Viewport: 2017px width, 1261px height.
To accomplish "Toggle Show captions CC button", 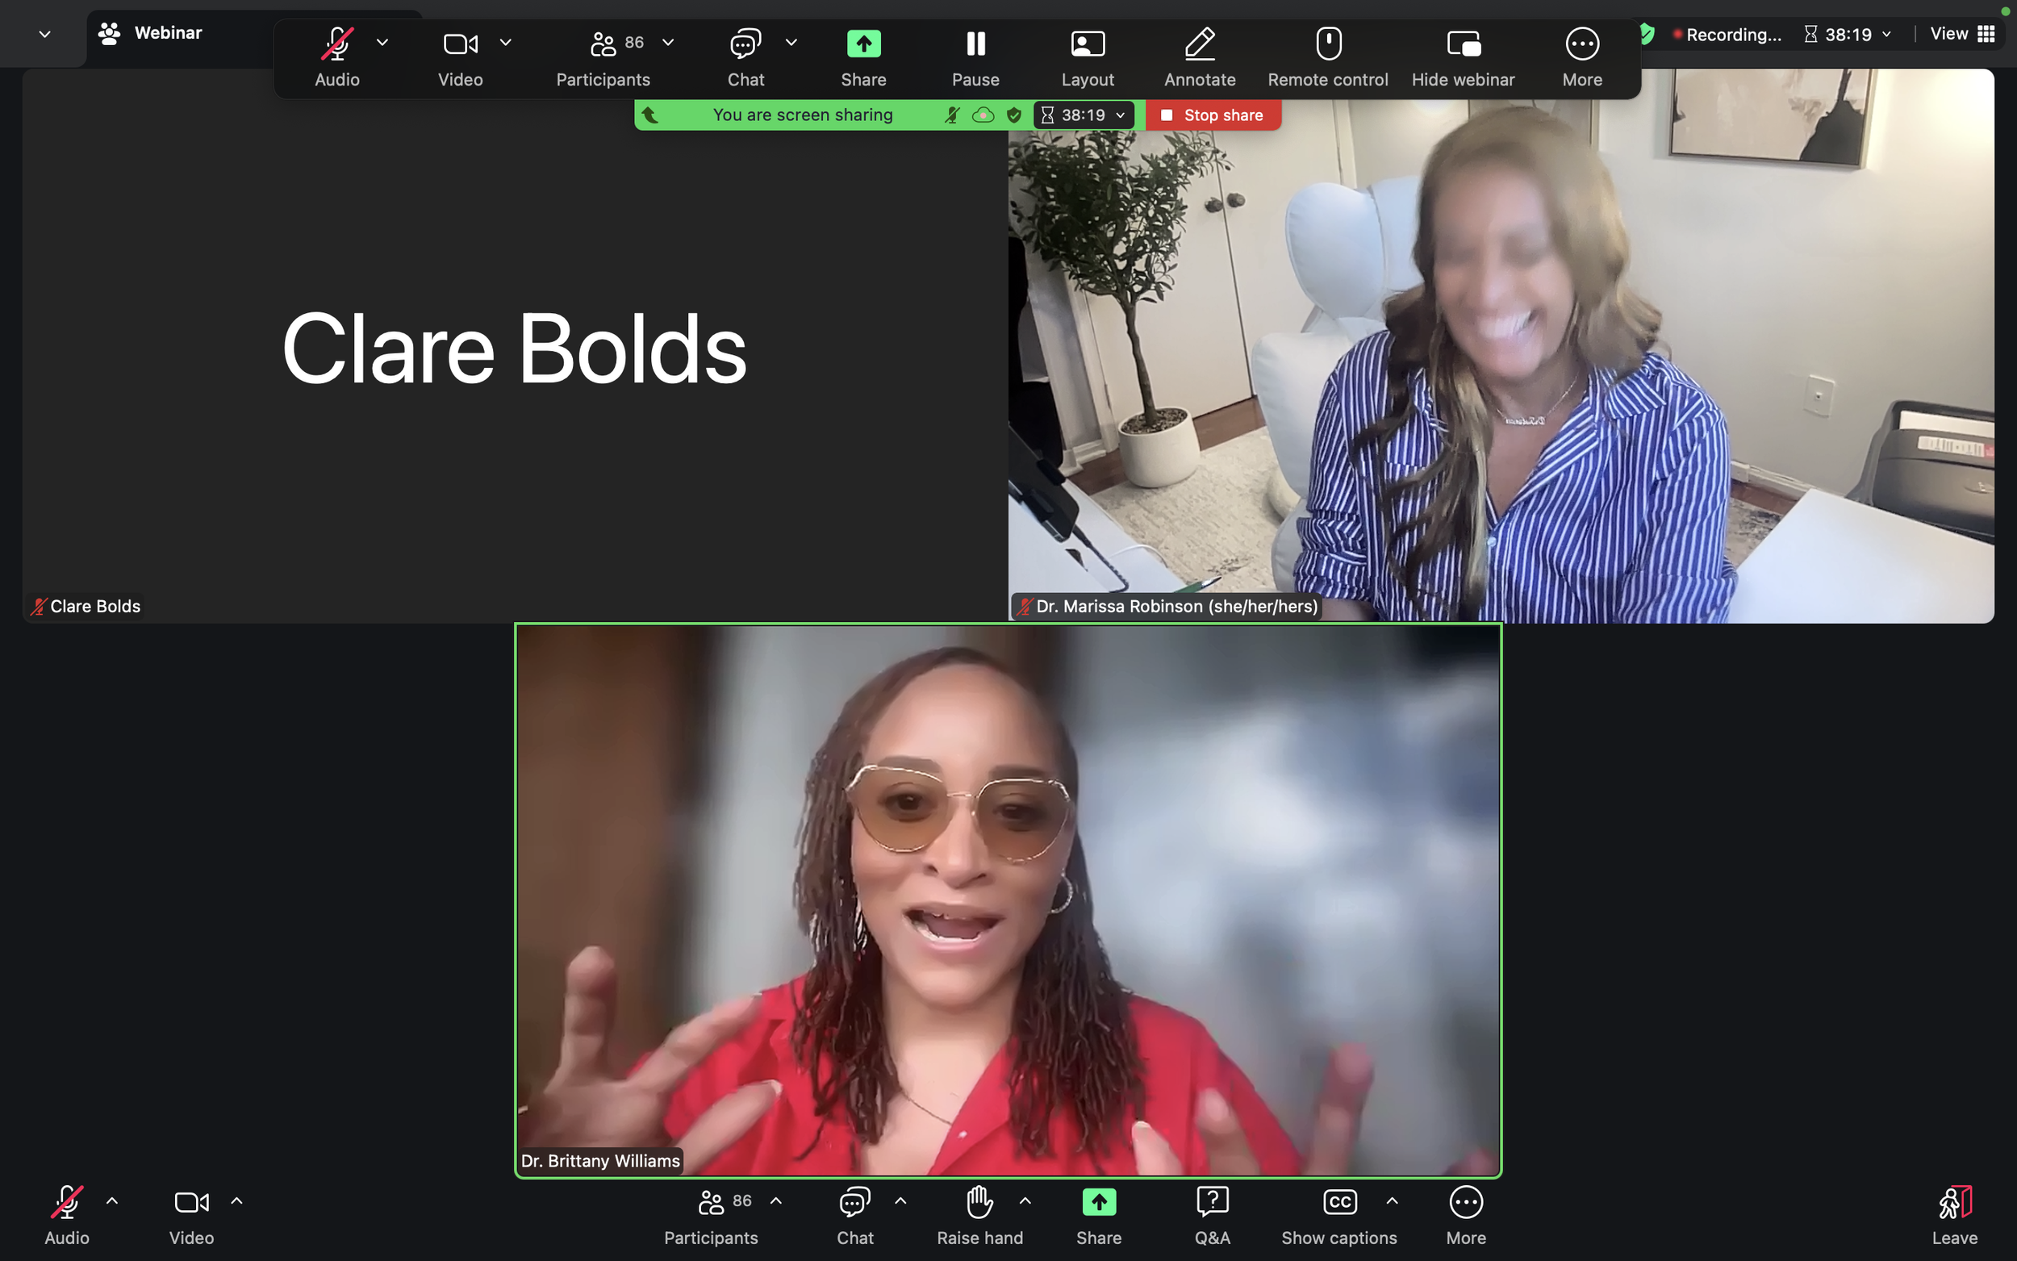I will (x=1339, y=1203).
